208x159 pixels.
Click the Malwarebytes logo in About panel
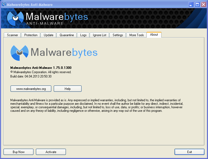[x=54, y=53]
